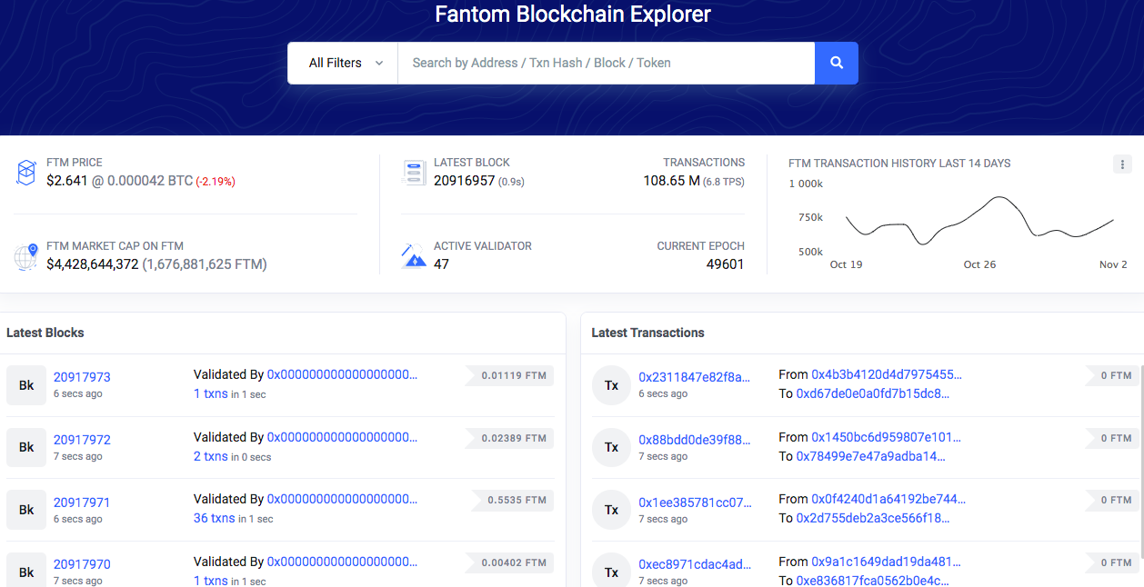Open the 36 txns link for block 20917971
The image size is (1144, 587).
click(214, 518)
